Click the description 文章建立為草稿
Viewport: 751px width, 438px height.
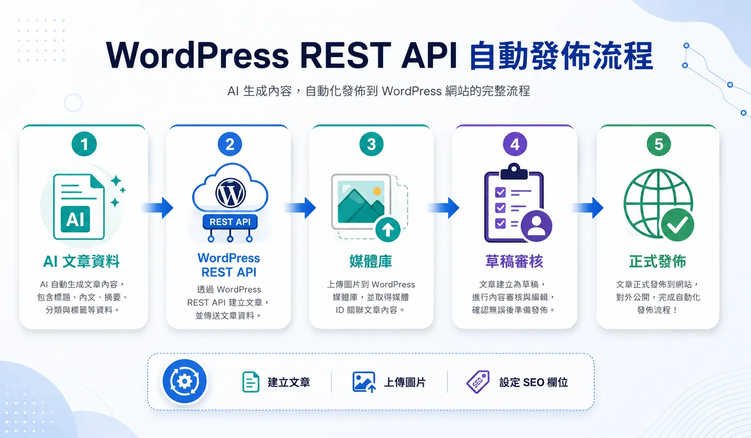tap(515, 297)
